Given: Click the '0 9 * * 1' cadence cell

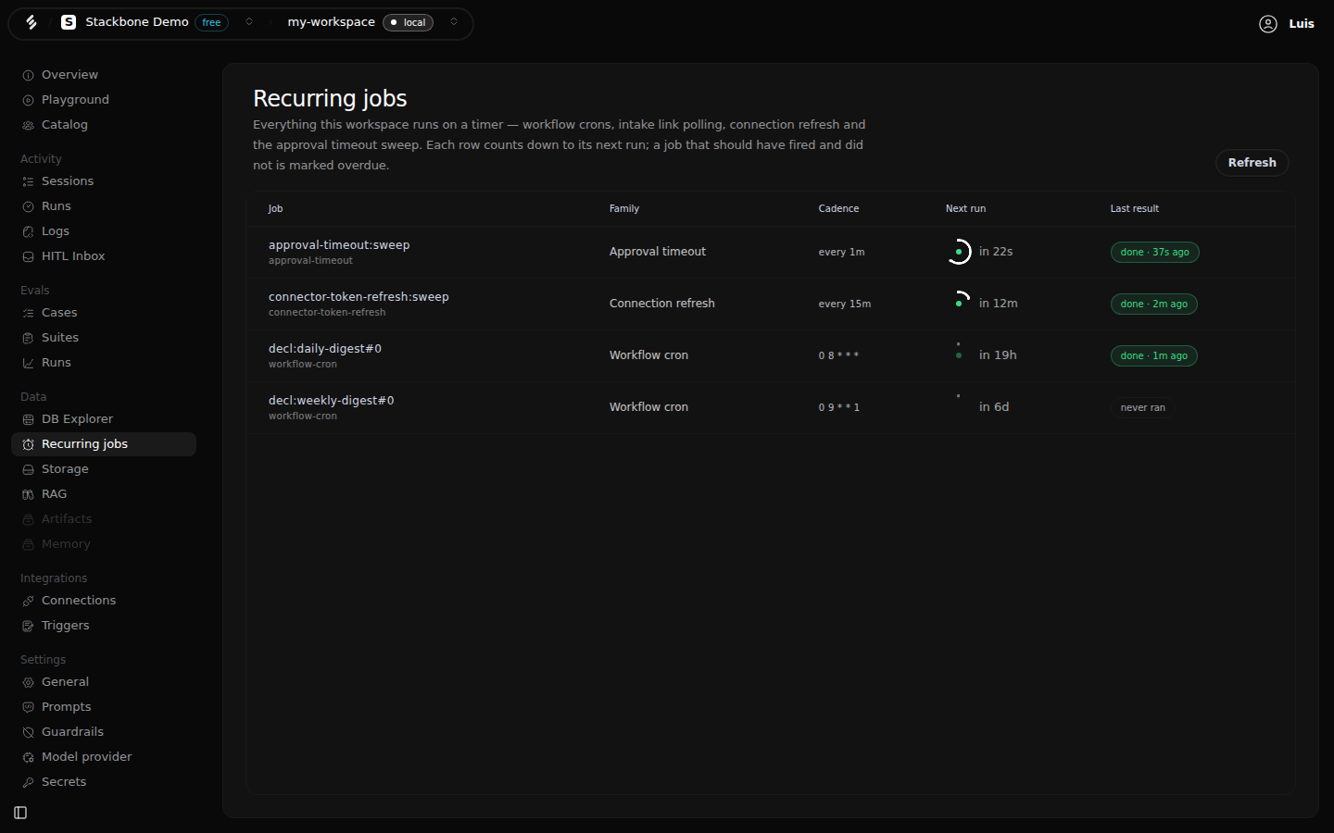Looking at the screenshot, I should point(838,407).
